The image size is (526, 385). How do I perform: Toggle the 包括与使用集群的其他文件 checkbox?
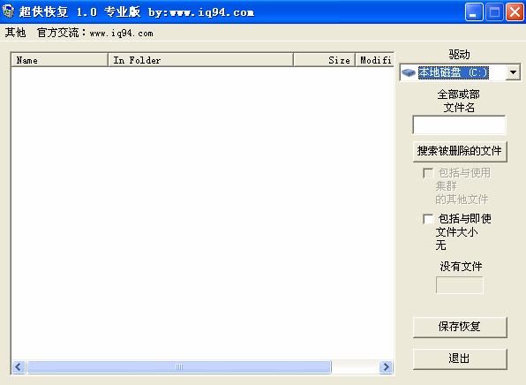[x=428, y=173]
